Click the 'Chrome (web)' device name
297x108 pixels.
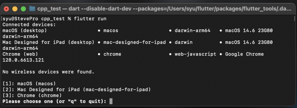click(20, 54)
